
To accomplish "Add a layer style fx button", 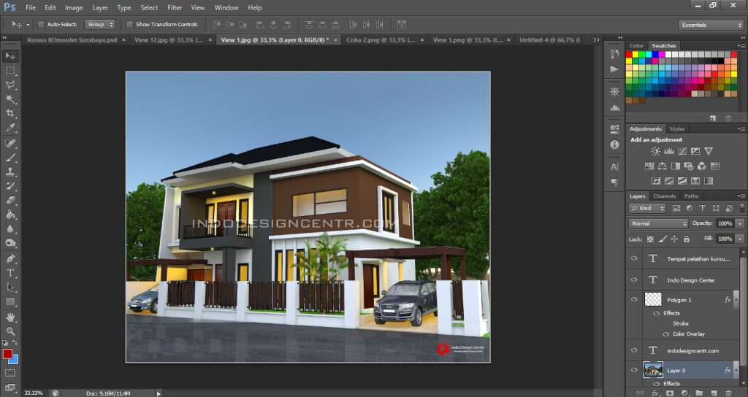I will point(656,393).
